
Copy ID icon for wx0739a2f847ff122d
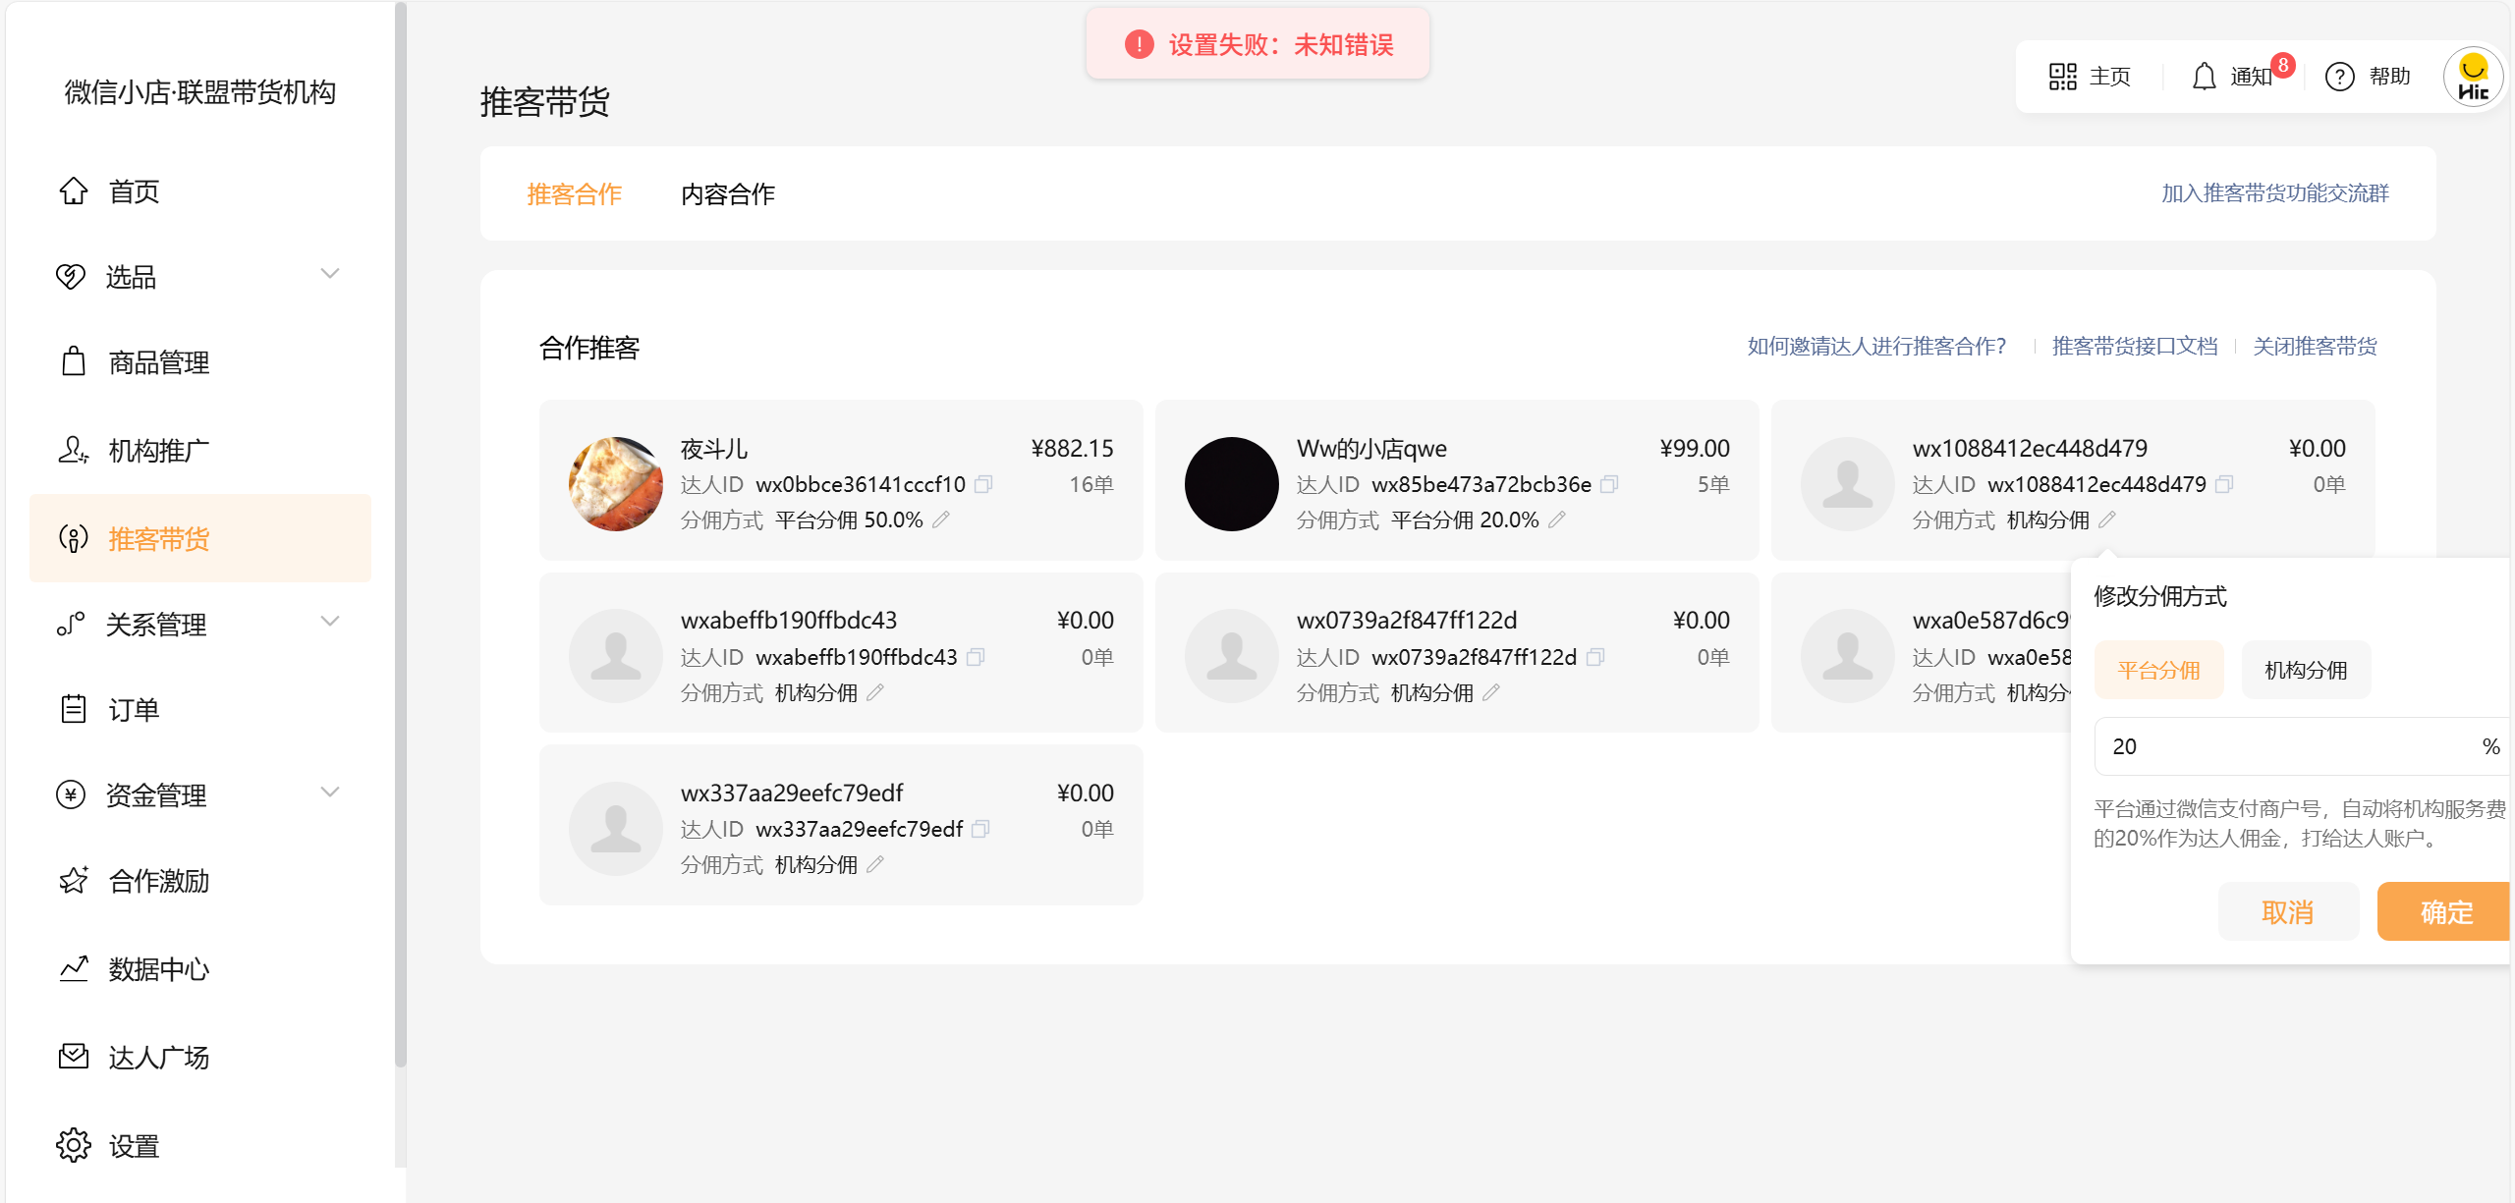point(1595,657)
